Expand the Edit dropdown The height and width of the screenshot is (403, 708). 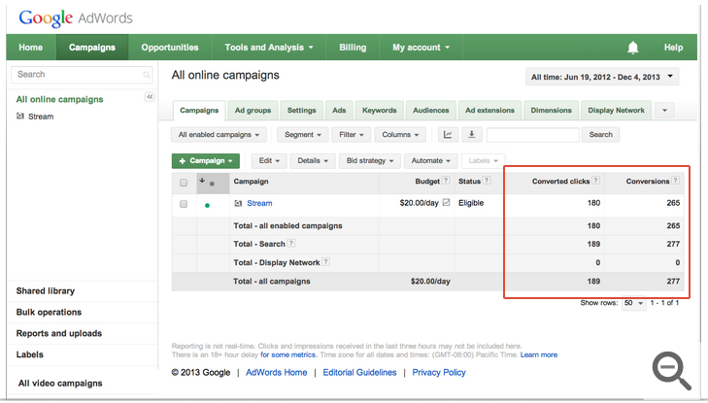point(269,160)
